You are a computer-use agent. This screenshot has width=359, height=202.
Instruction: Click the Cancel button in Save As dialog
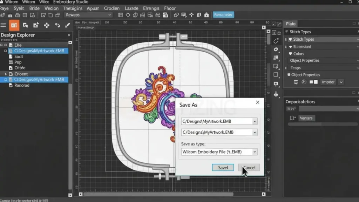(x=249, y=168)
